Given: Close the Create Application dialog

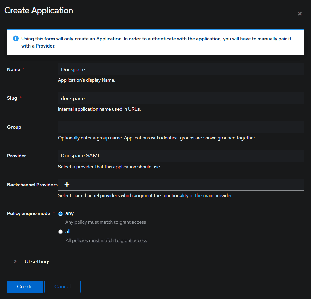Looking at the screenshot, I should (300, 14).
